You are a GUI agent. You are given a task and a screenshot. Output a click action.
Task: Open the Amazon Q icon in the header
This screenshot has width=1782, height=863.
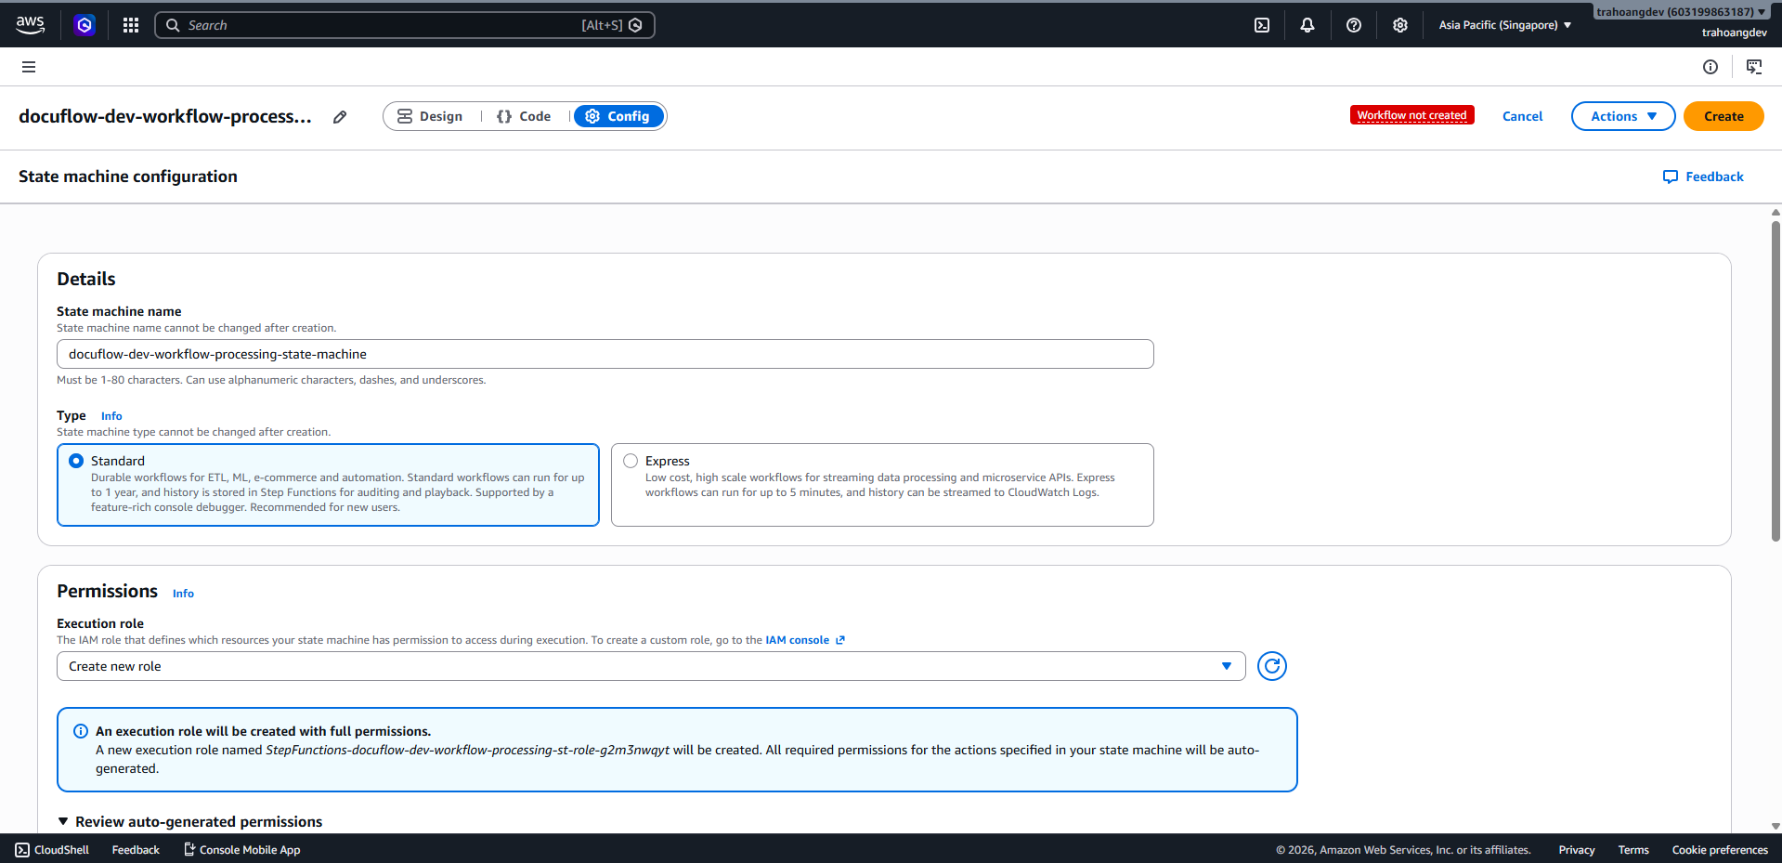[85, 25]
